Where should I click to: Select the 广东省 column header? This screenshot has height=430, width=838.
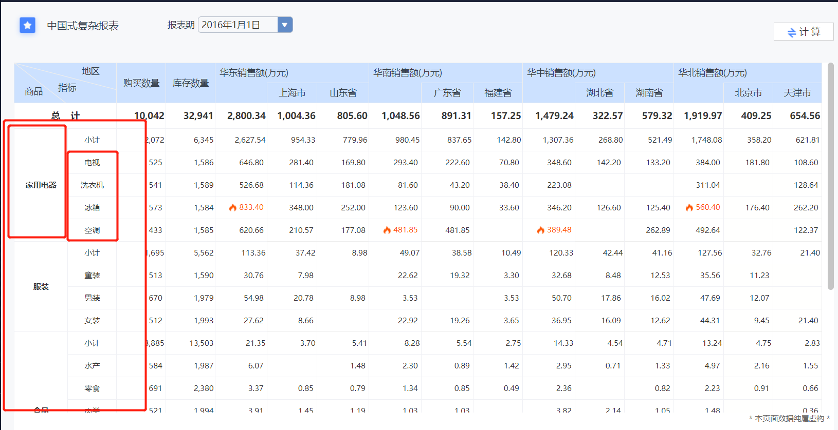coord(447,93)
